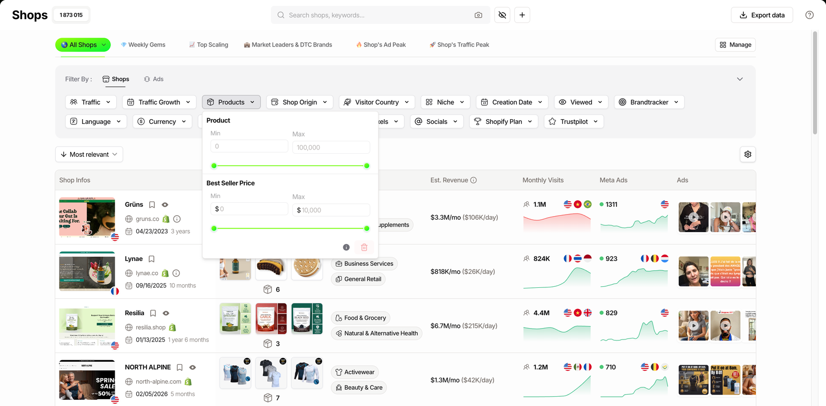Open the Manage button
Screen dimensions: 826x406
coord(735,45)
